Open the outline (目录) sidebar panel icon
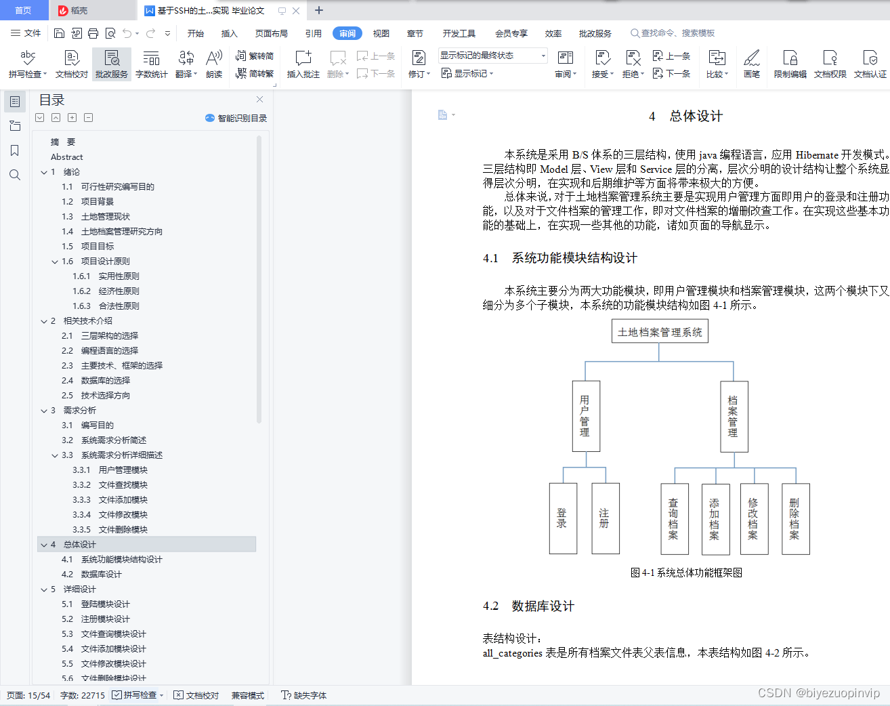Viewport: 890px width, 706px height. [15, 102]
